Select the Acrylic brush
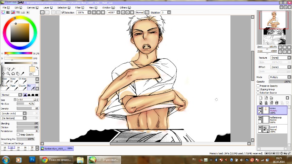This screenshot has height=164, width=292. click(x=5, y=88)
